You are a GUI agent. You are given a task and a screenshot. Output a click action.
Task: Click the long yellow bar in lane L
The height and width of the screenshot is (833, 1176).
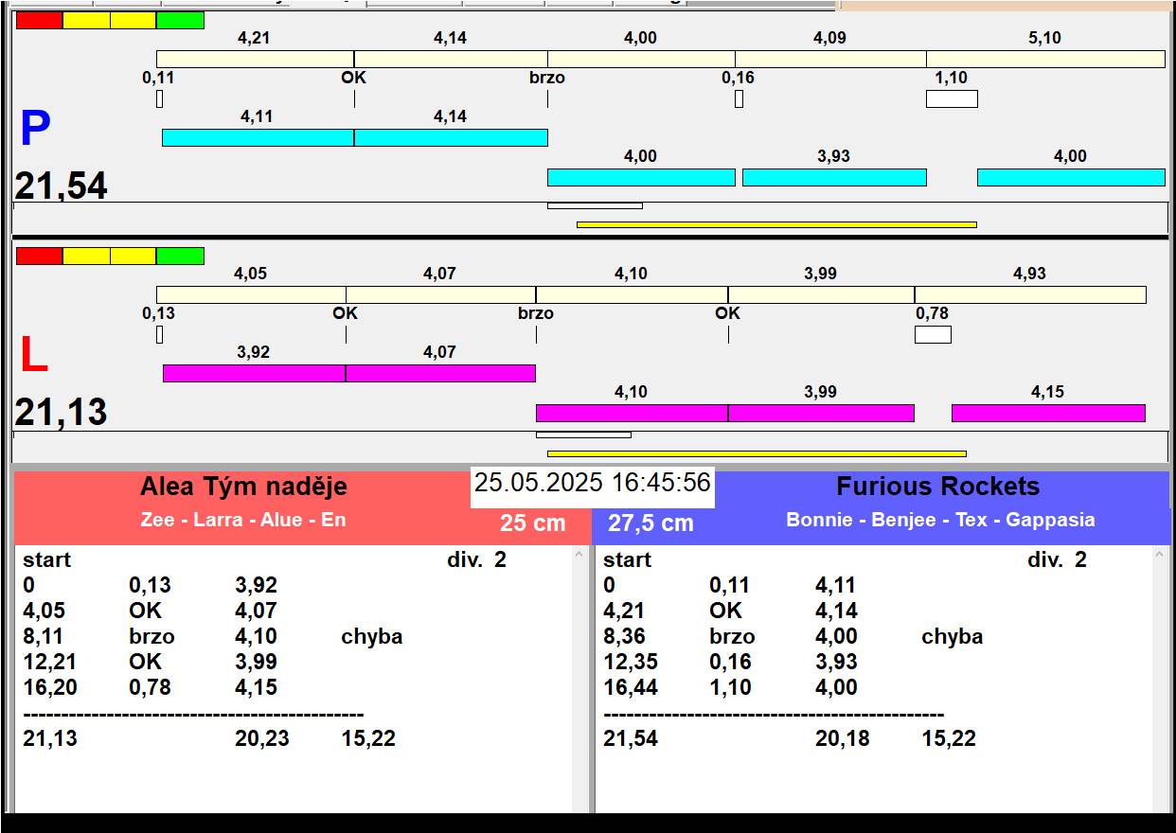[x=757, y=453]
